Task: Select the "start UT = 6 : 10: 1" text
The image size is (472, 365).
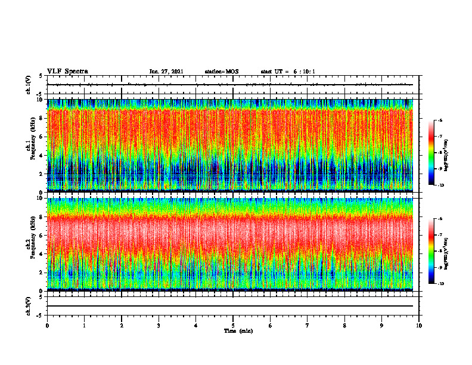Action: 288,72
